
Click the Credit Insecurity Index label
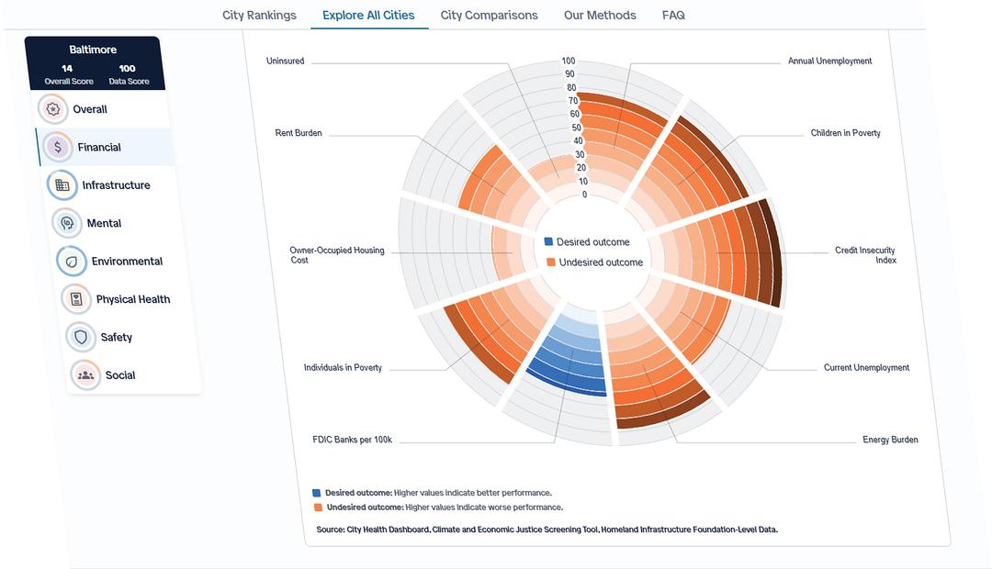[x=865, y=255]
